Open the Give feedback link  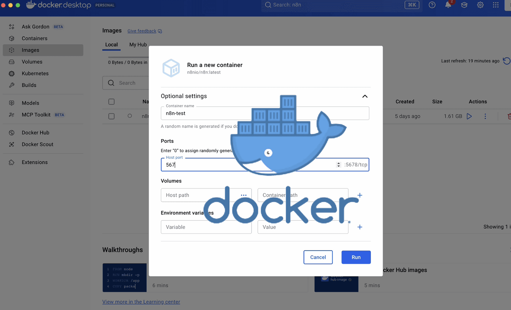142,31
